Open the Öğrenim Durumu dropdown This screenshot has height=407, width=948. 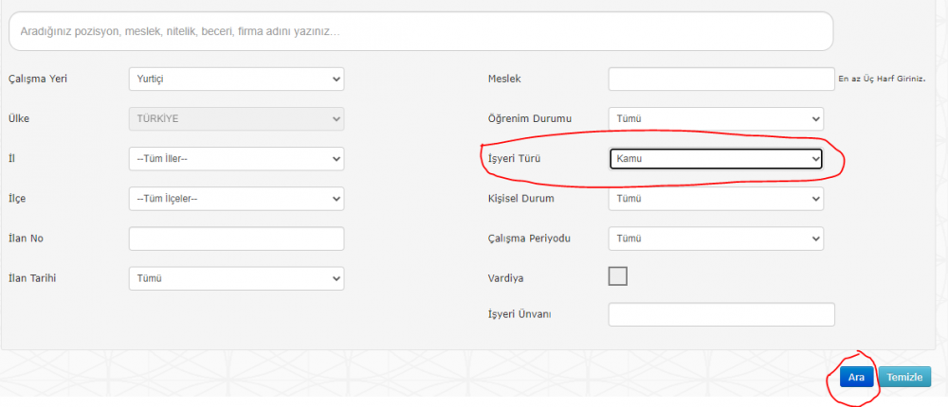(x=716, y=119)
